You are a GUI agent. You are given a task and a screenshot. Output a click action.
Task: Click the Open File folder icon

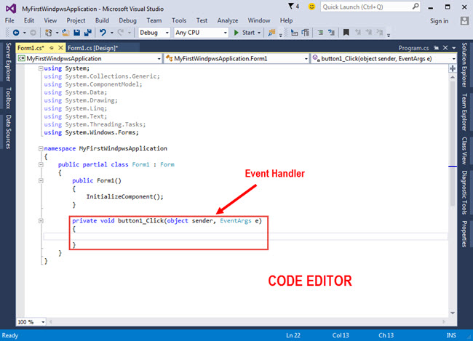coord(65,33)
